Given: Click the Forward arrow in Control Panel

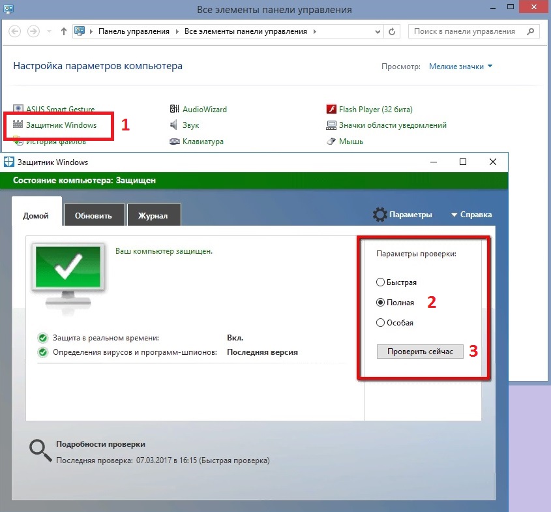Looking at the screenshot, I should (33, 31).
